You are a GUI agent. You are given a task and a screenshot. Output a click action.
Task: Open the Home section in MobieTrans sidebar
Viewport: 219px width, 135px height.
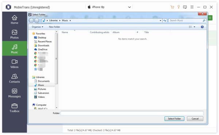[x=14, y=20]
